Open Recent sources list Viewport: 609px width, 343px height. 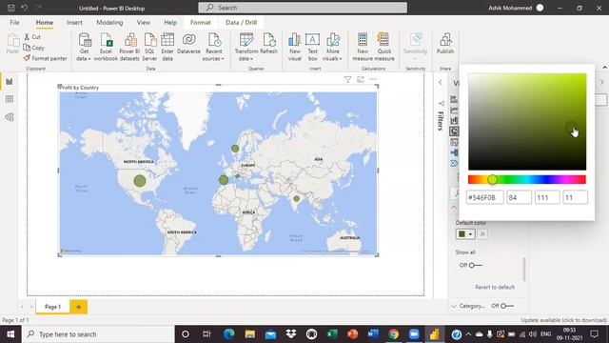coord(213,47)
